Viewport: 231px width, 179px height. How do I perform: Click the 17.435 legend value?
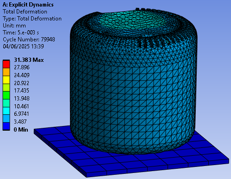coord(21,91)
